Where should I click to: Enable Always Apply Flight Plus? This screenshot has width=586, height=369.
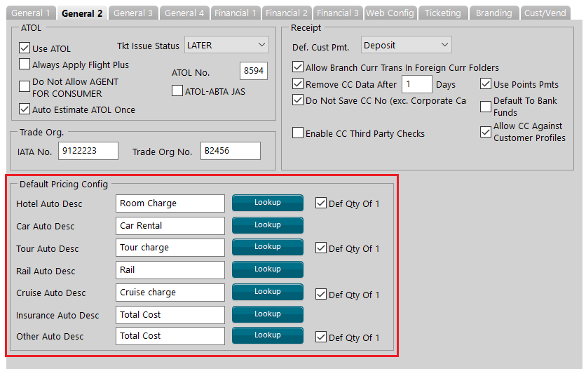[25, 64]
